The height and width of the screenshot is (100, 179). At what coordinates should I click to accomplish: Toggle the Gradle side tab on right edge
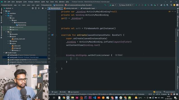[178, 11]
